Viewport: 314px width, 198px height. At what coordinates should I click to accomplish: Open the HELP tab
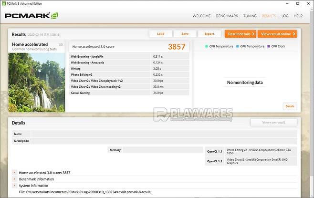tap(298, 16)
